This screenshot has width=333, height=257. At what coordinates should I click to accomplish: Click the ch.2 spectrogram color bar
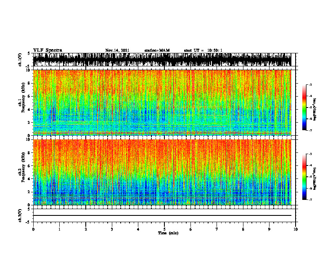point(304,177)
